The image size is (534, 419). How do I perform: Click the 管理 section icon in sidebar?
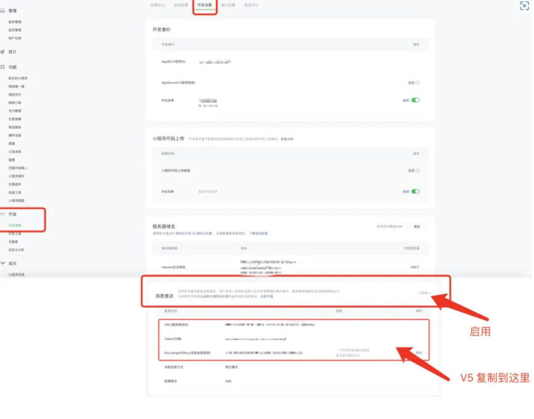pos(3,10)
